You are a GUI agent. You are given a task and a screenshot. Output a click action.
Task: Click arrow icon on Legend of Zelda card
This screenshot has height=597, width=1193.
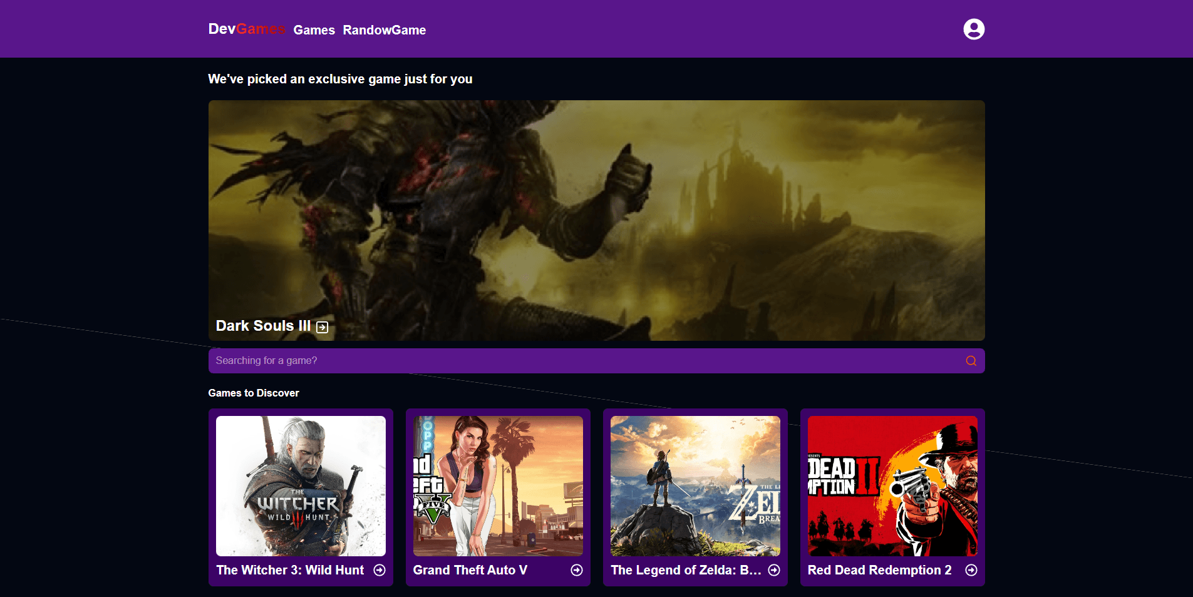[x=774, y=570]
